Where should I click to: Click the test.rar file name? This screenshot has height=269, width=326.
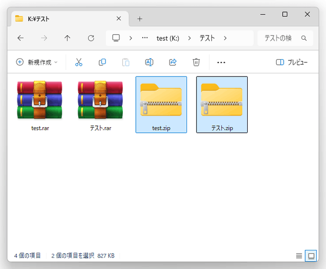pyautogui.click(x=40, y=128)
